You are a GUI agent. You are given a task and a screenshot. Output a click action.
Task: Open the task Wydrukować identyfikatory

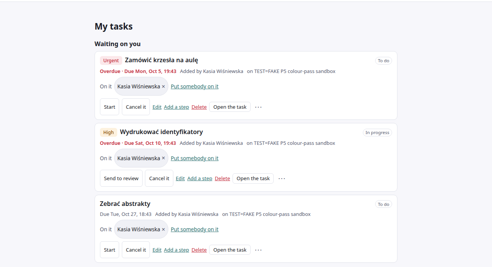253,178
